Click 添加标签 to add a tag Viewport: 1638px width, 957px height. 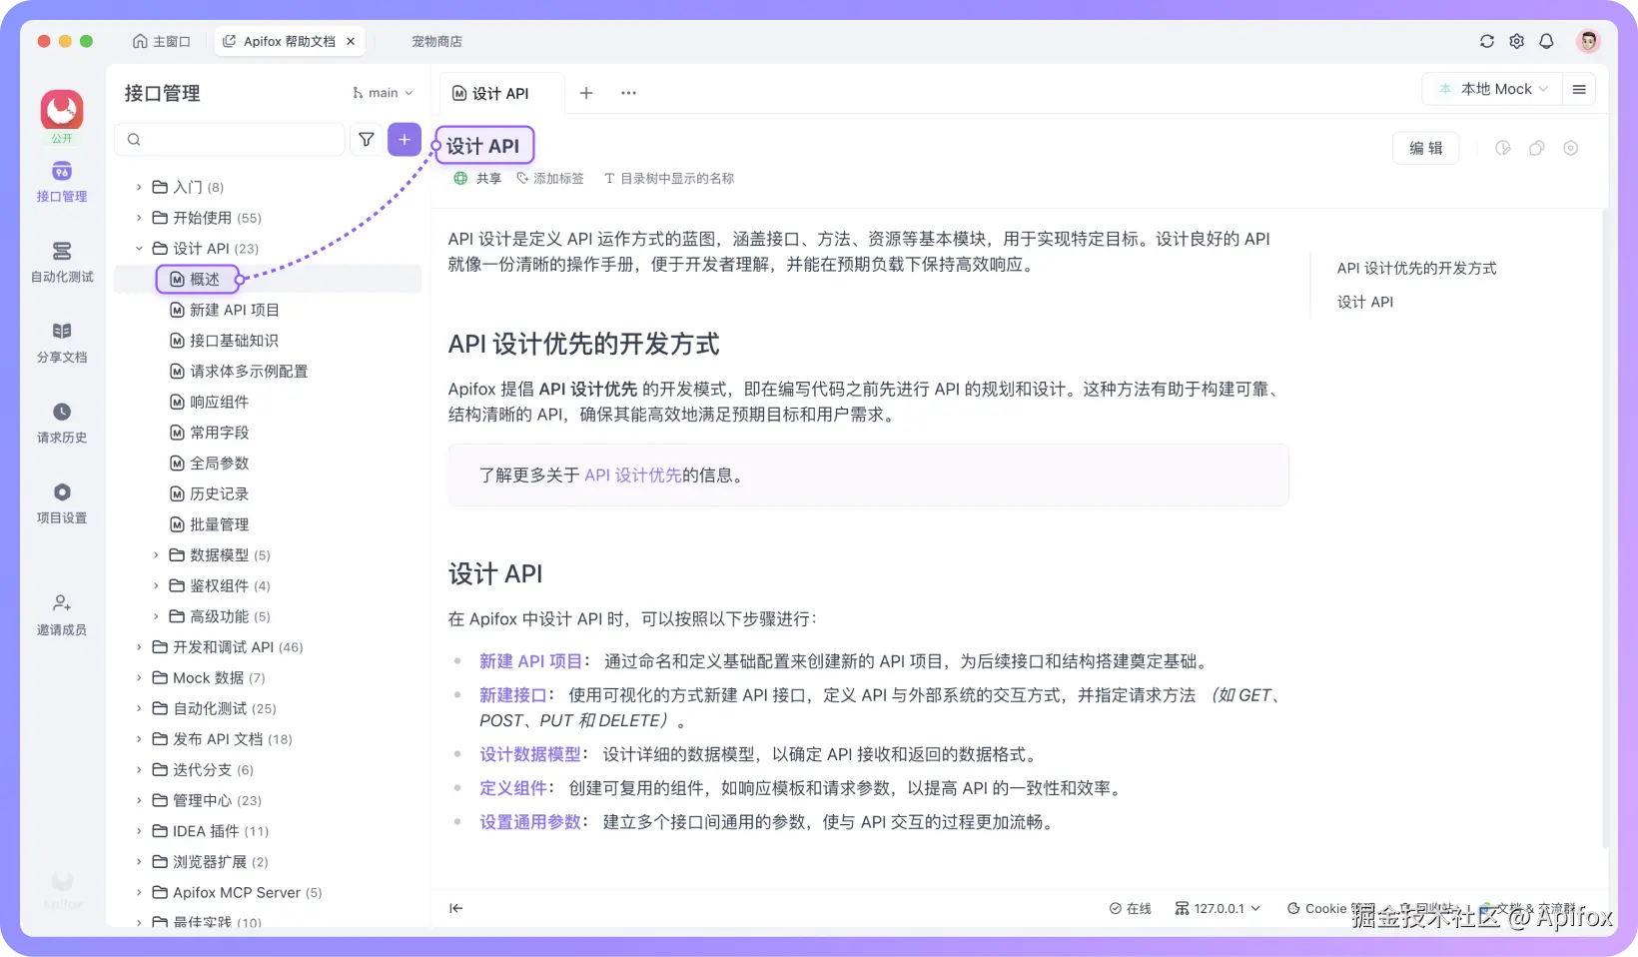pyautogui.click(x=550, y=178)
